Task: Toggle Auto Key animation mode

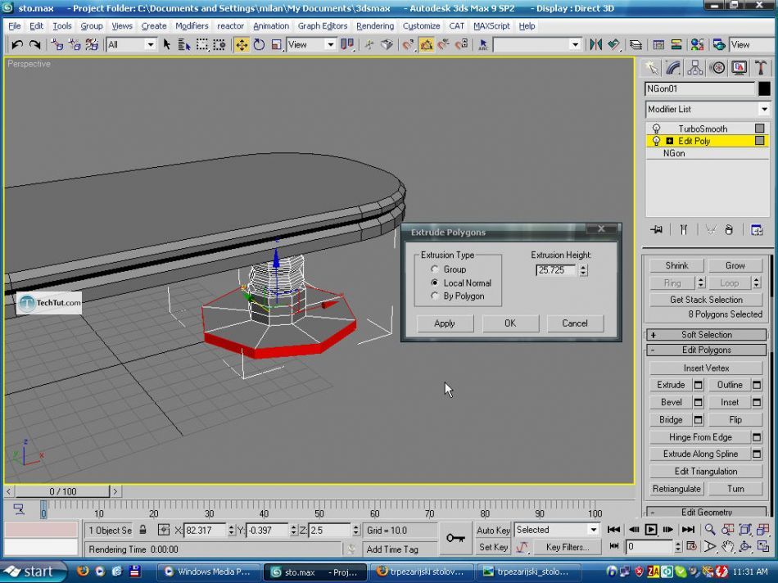Action: [x=493, y=530]
